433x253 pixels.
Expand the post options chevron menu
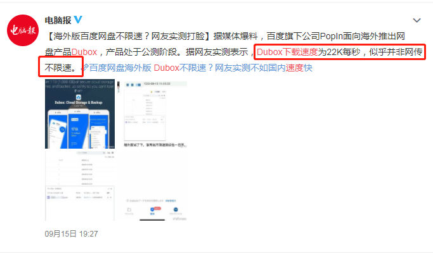pyautogui.click(x=417, y=20)
